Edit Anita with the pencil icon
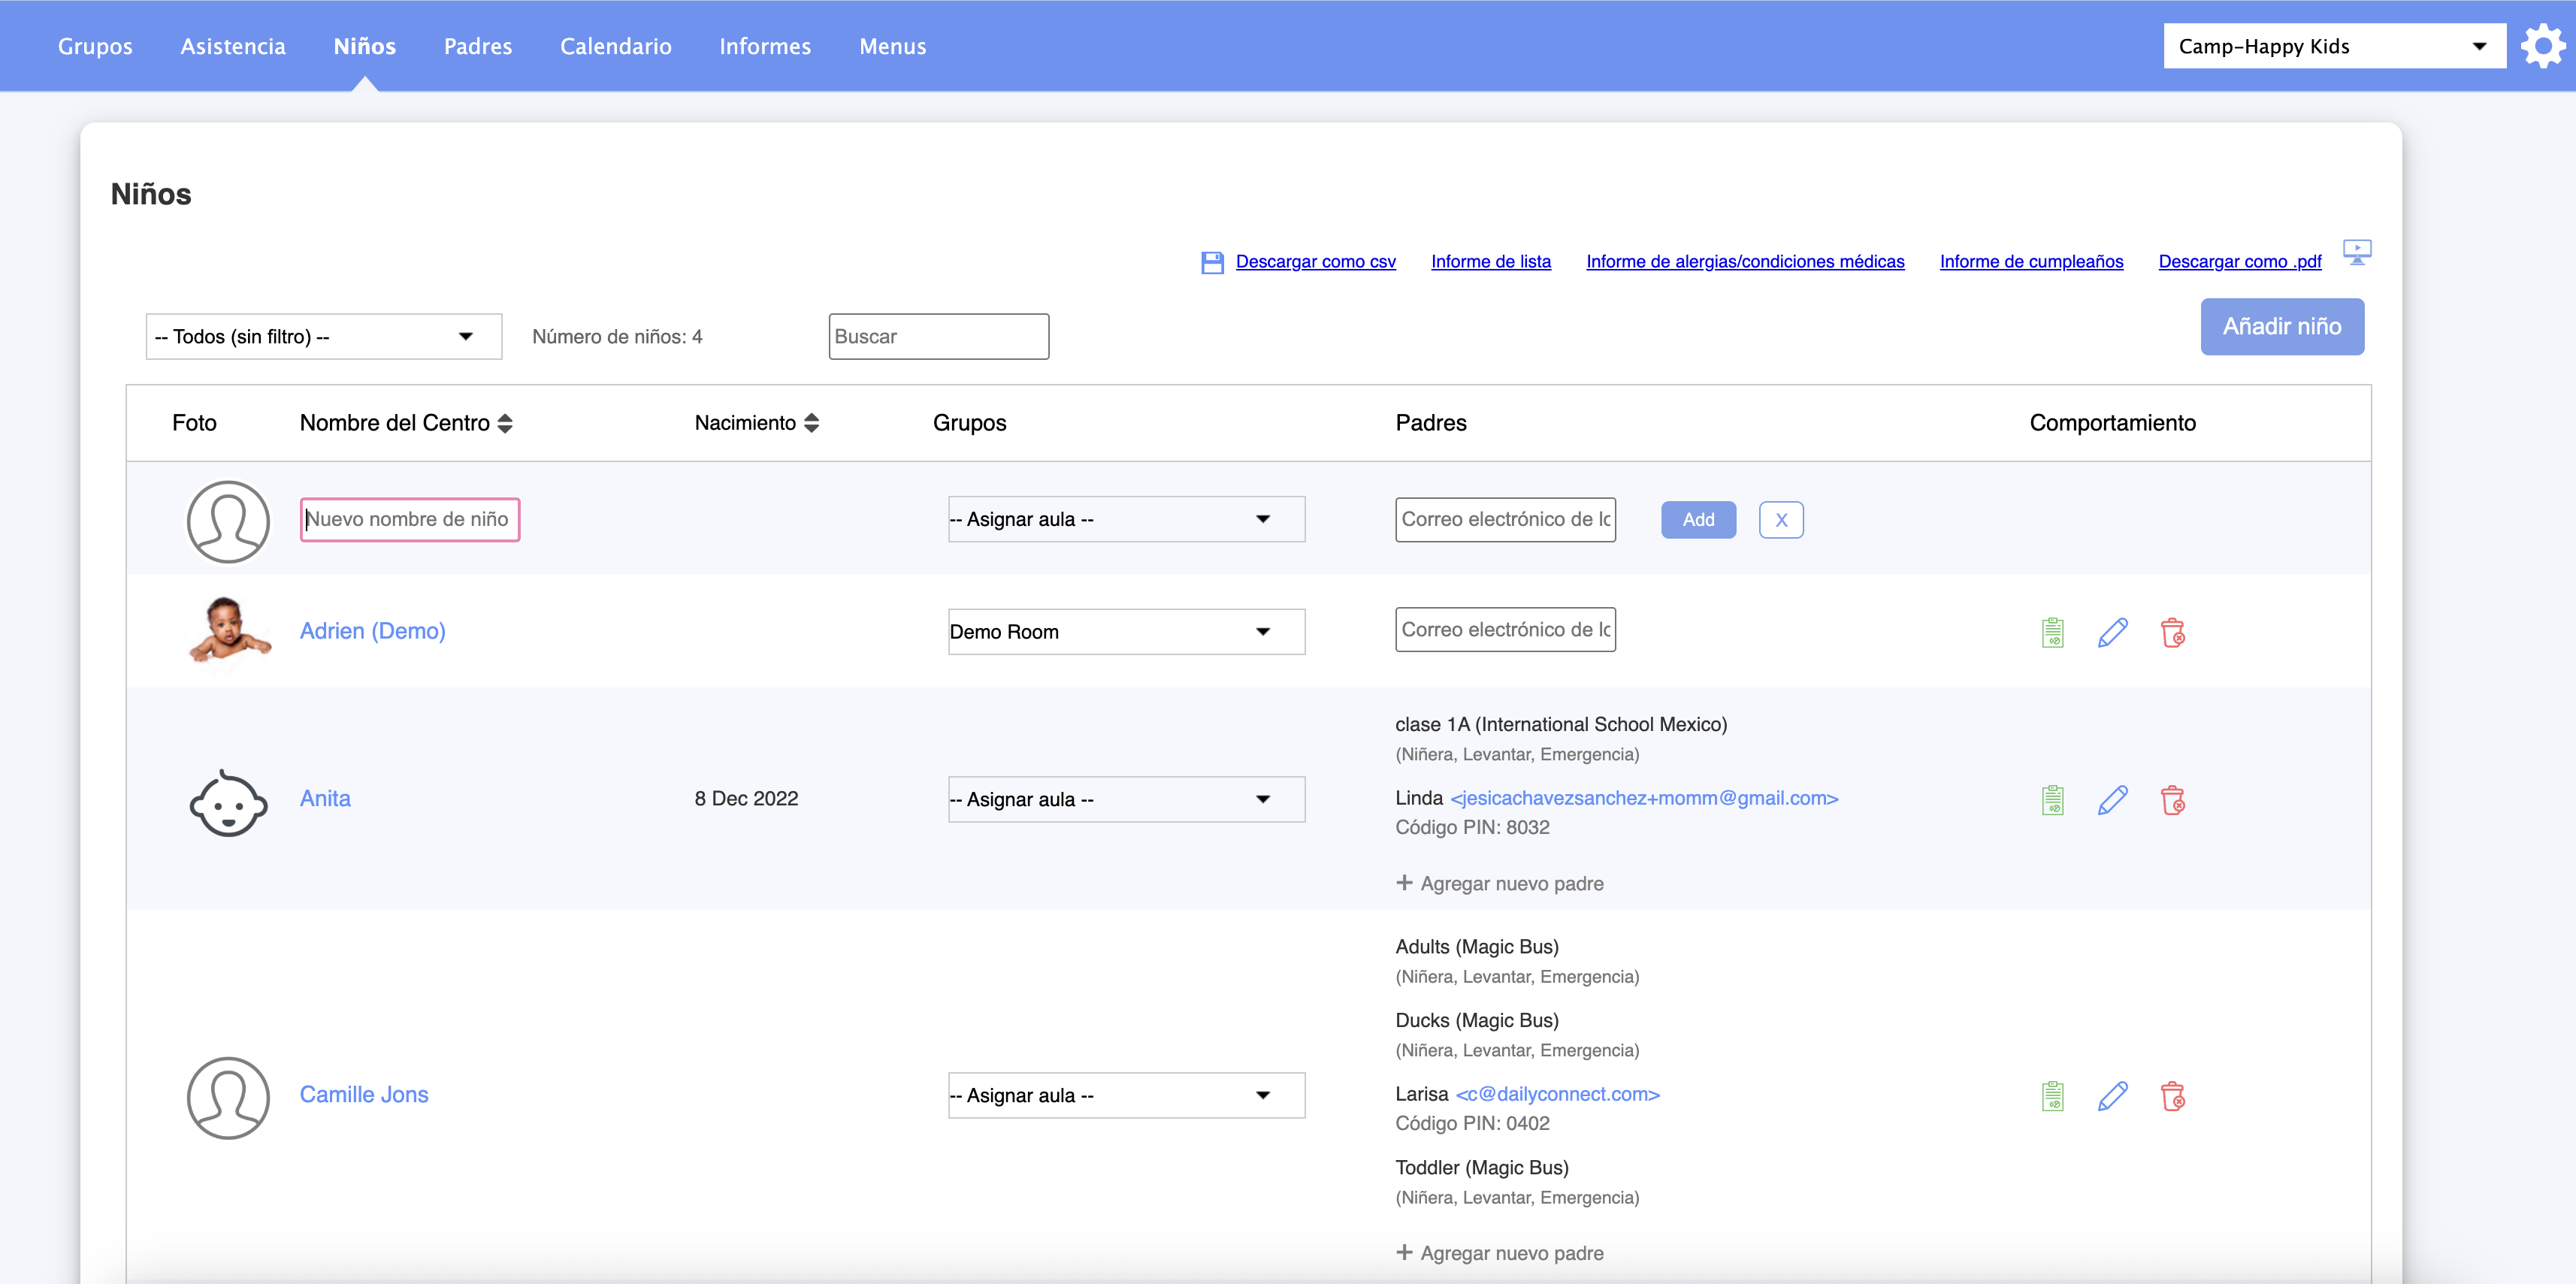This screenshot has height=1284, width=2576. coord(2112,800)
